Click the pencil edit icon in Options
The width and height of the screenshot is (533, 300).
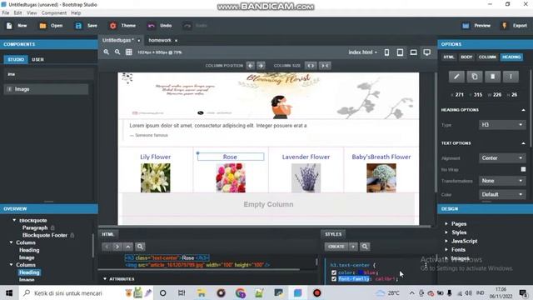456,77
